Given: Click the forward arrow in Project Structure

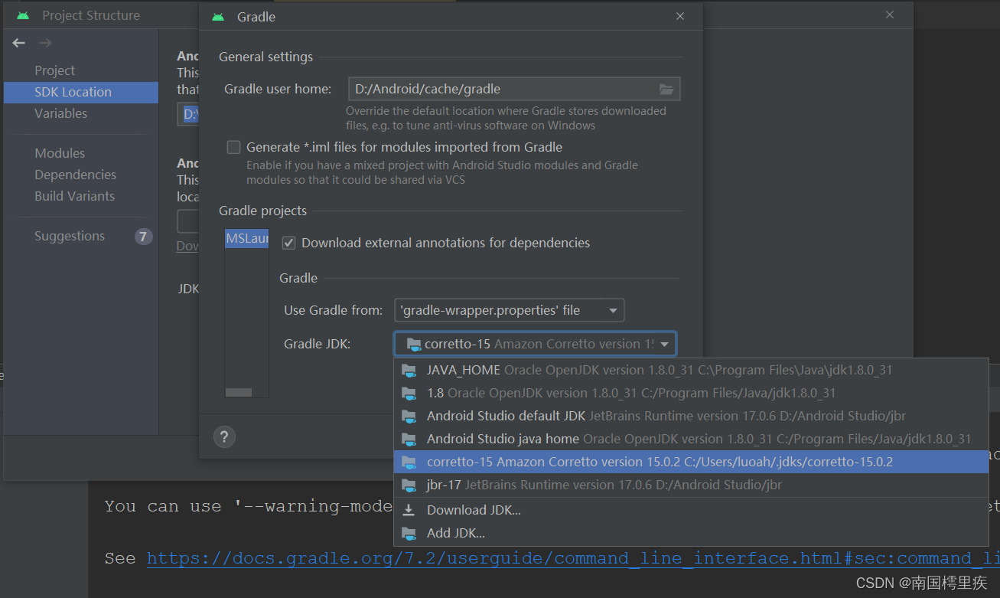Looking at the screenshot, I should 45,43.
